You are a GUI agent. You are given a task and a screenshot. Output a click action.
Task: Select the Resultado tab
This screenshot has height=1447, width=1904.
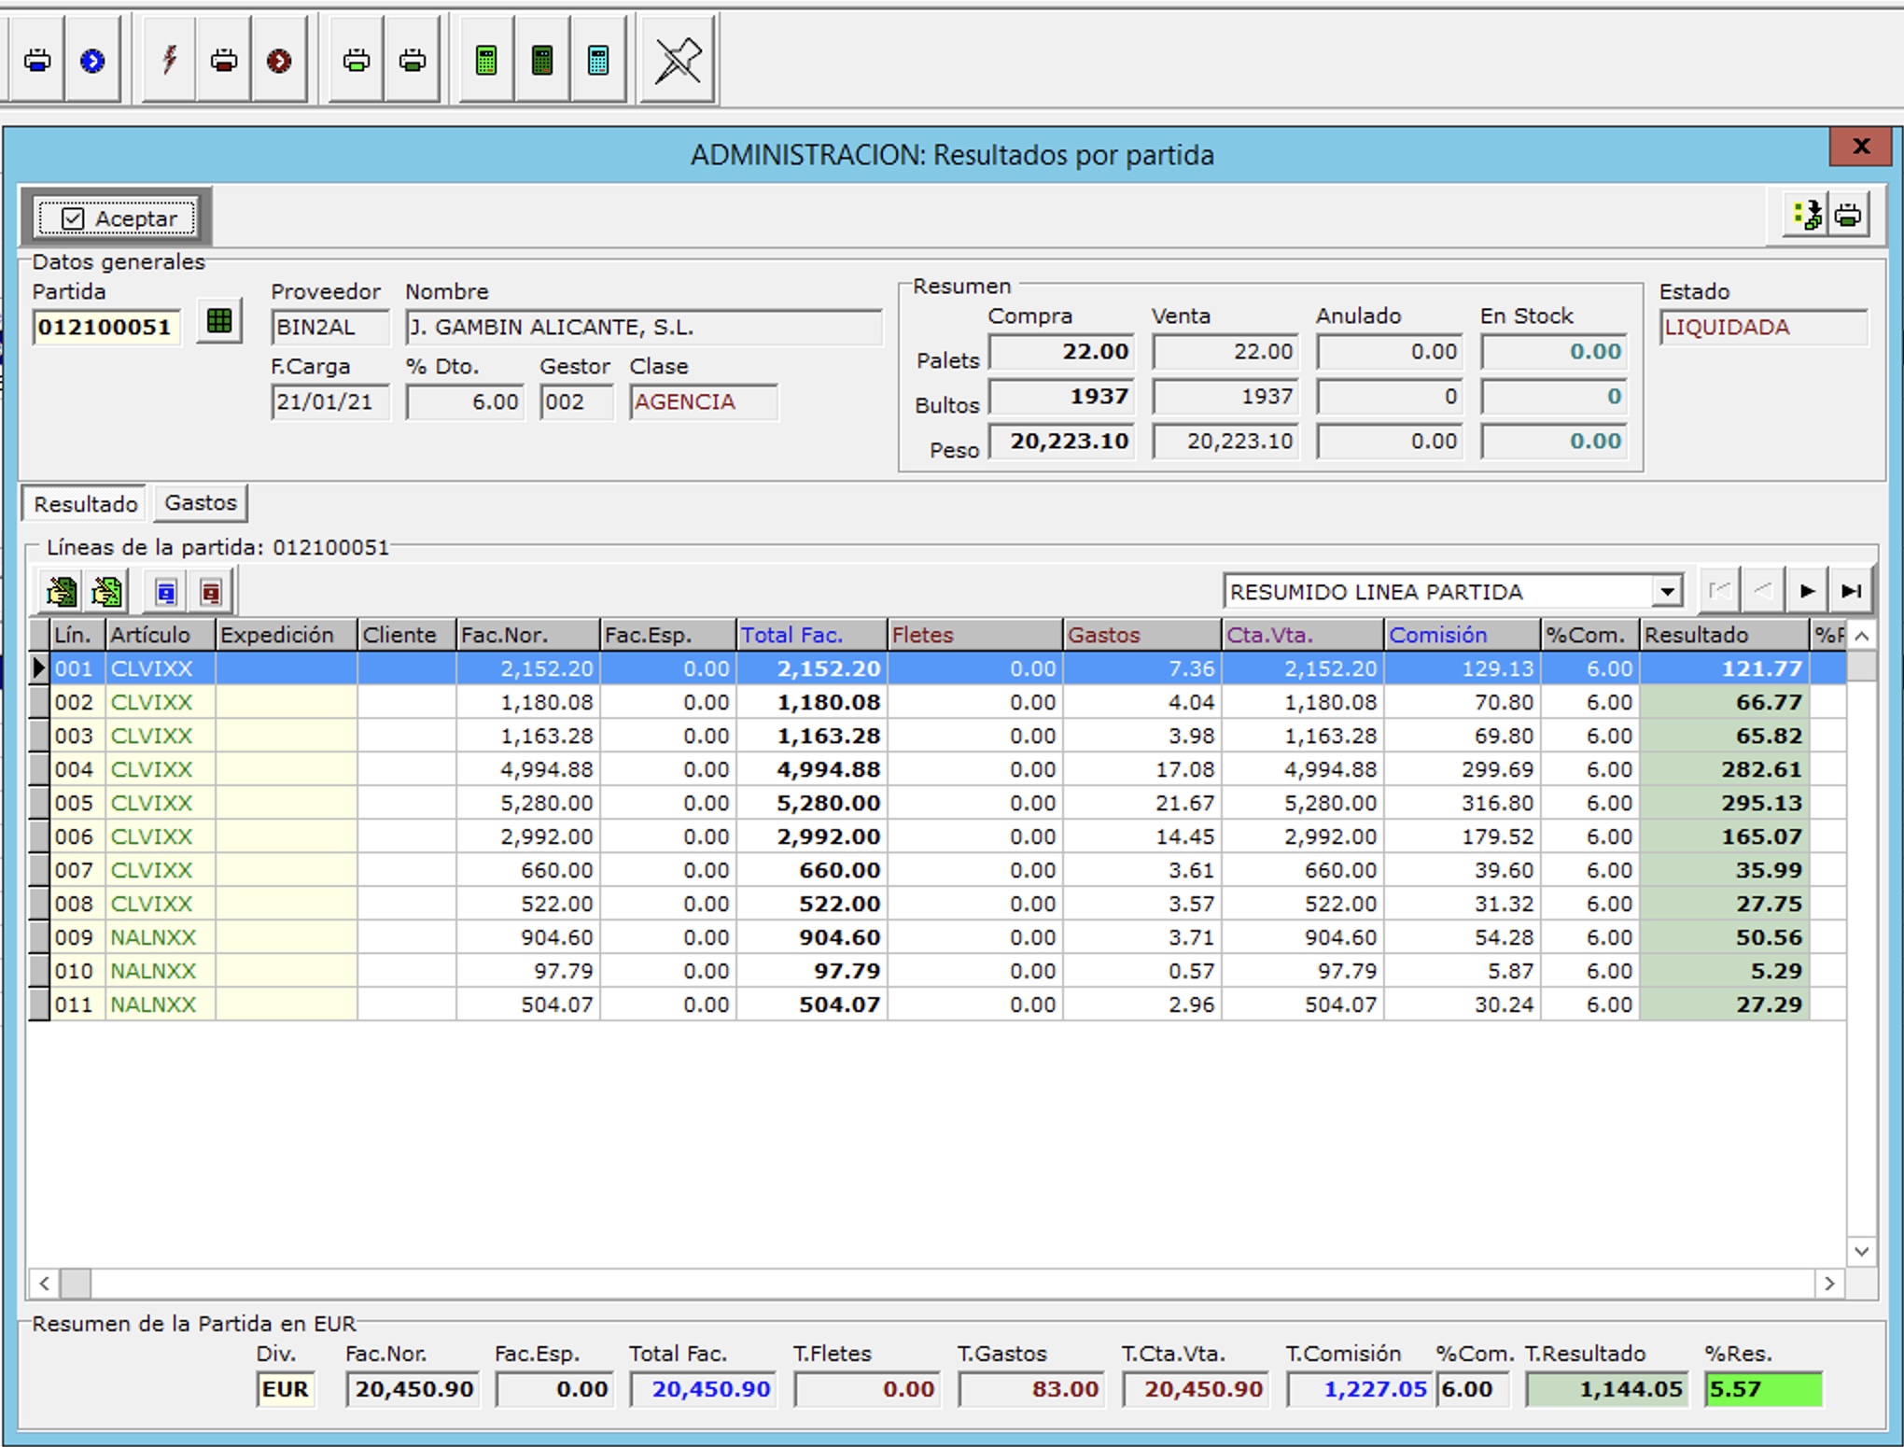tap(85, 504)
